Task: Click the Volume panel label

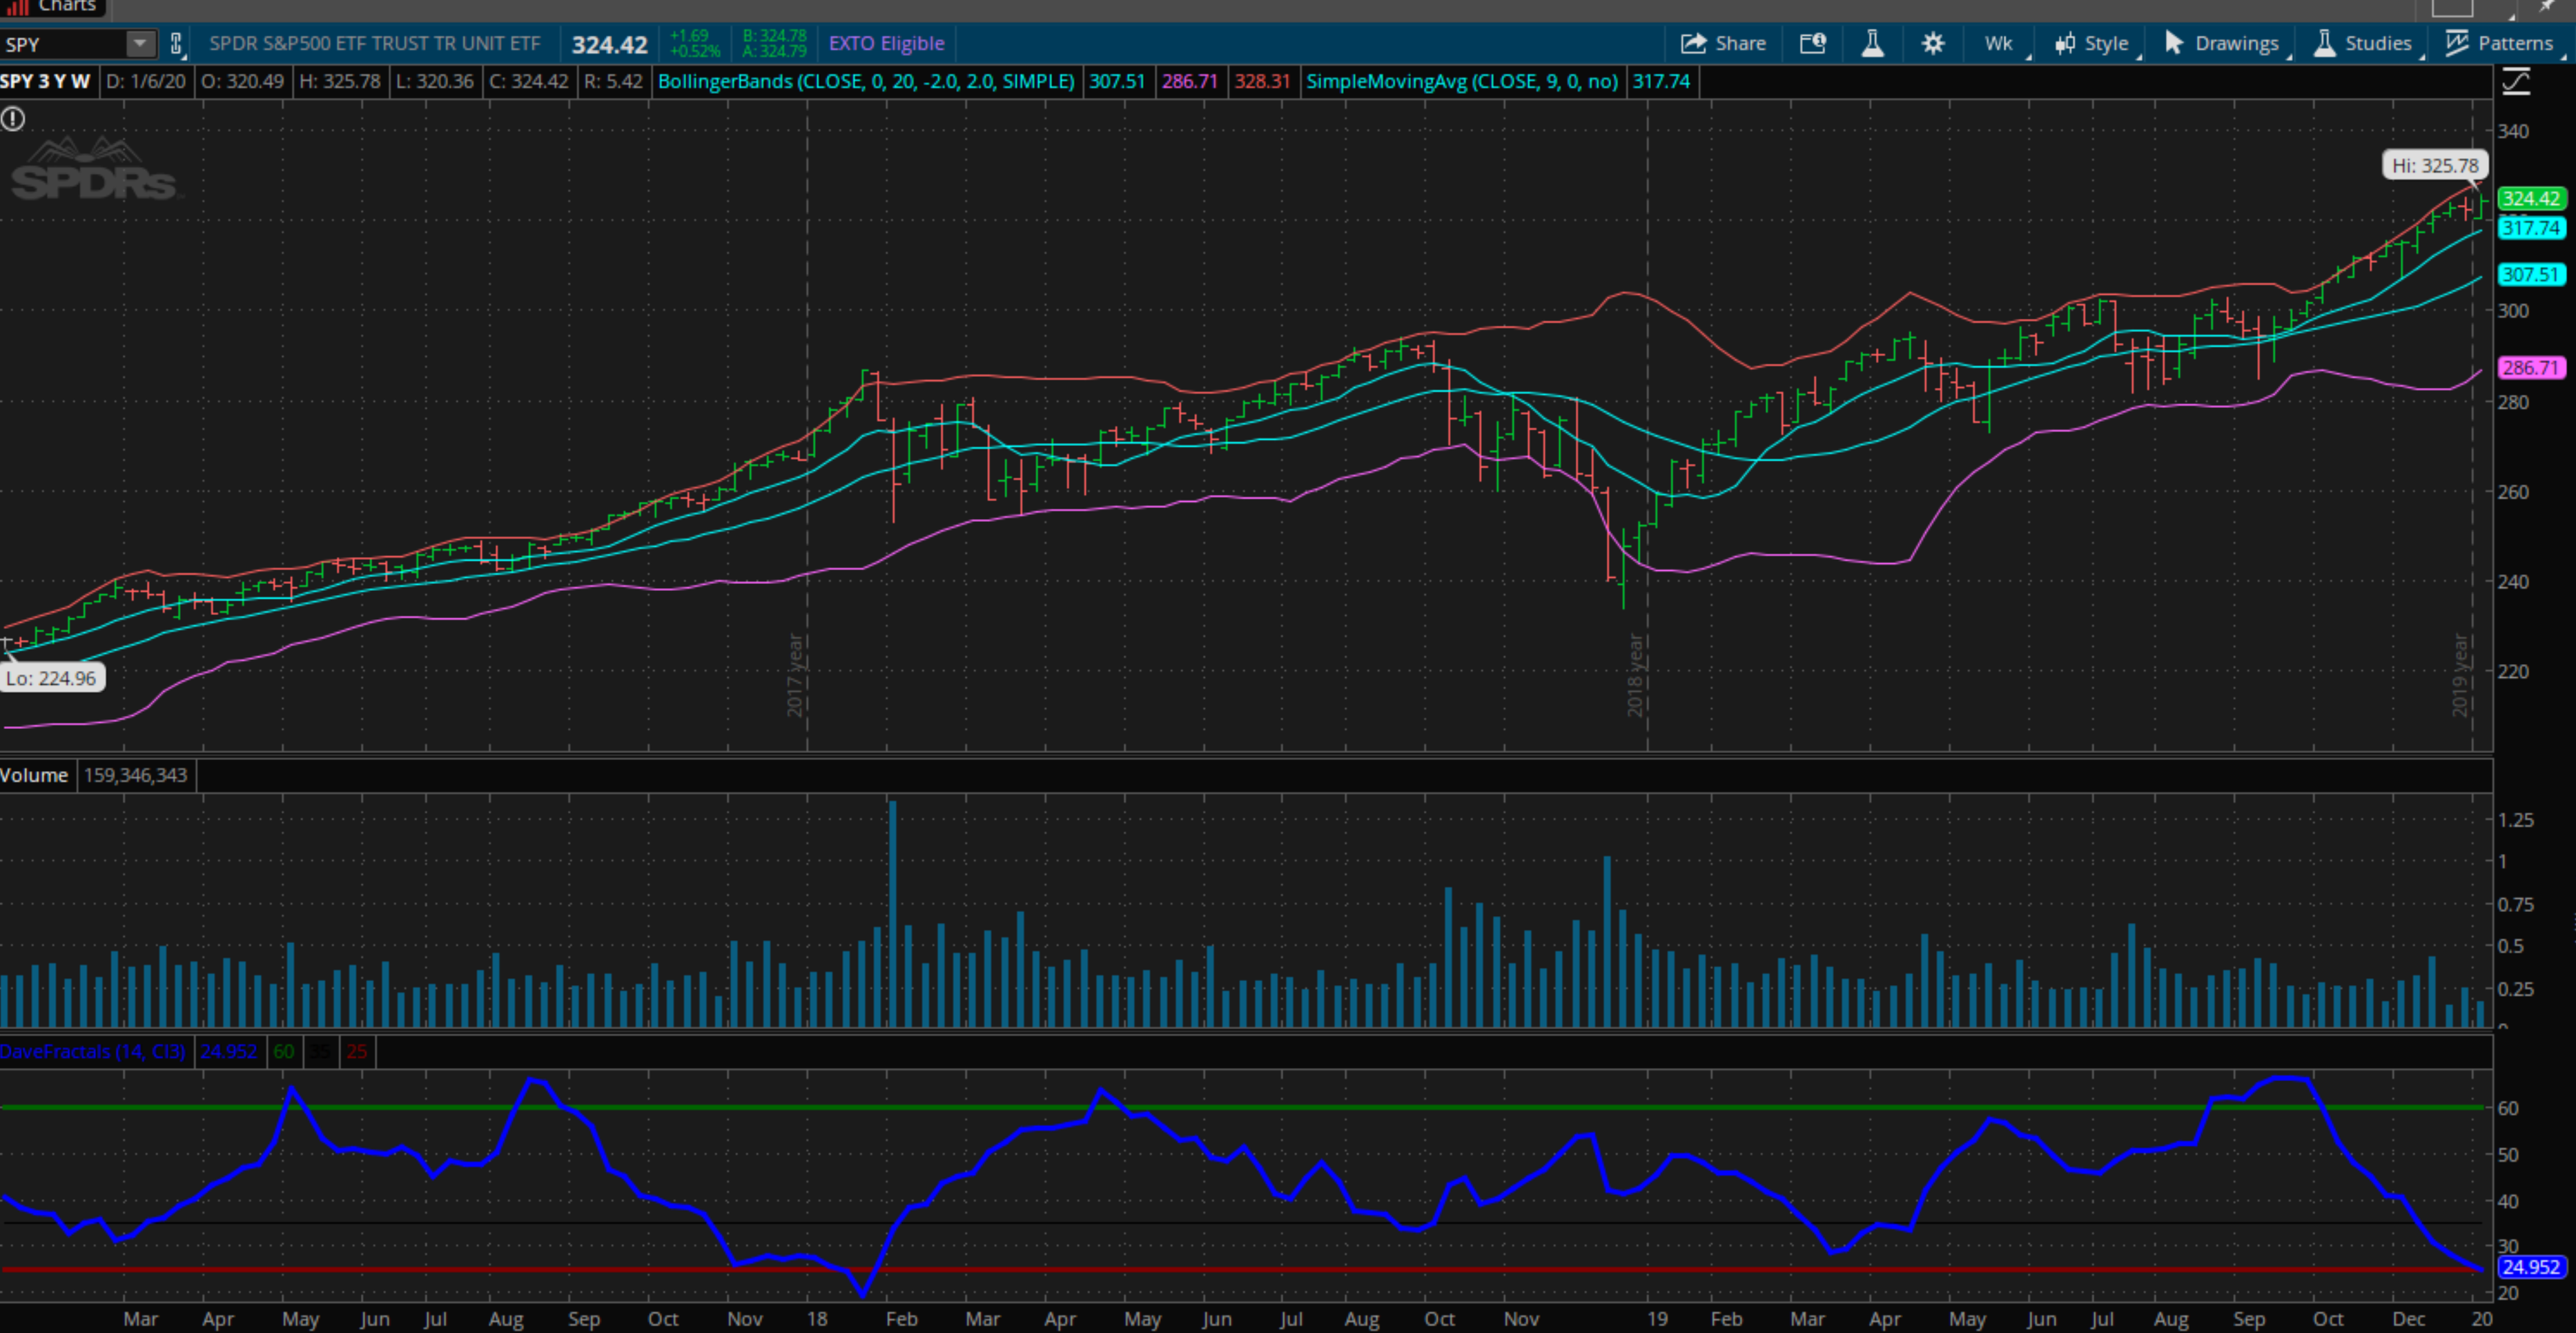Action: click(34, 775)
